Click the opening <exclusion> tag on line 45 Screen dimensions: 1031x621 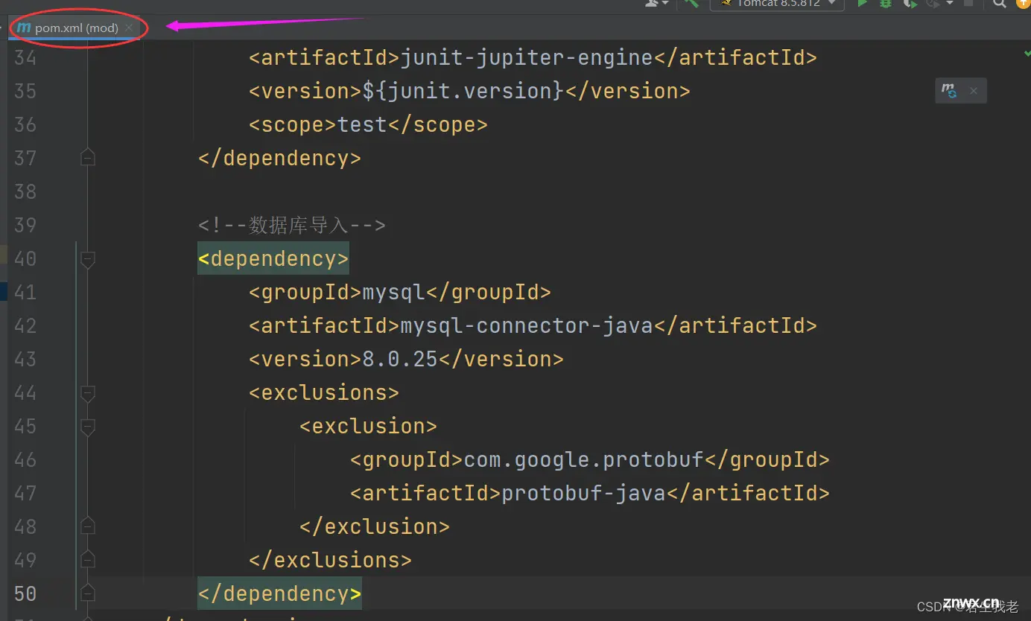tap(368, 426)
